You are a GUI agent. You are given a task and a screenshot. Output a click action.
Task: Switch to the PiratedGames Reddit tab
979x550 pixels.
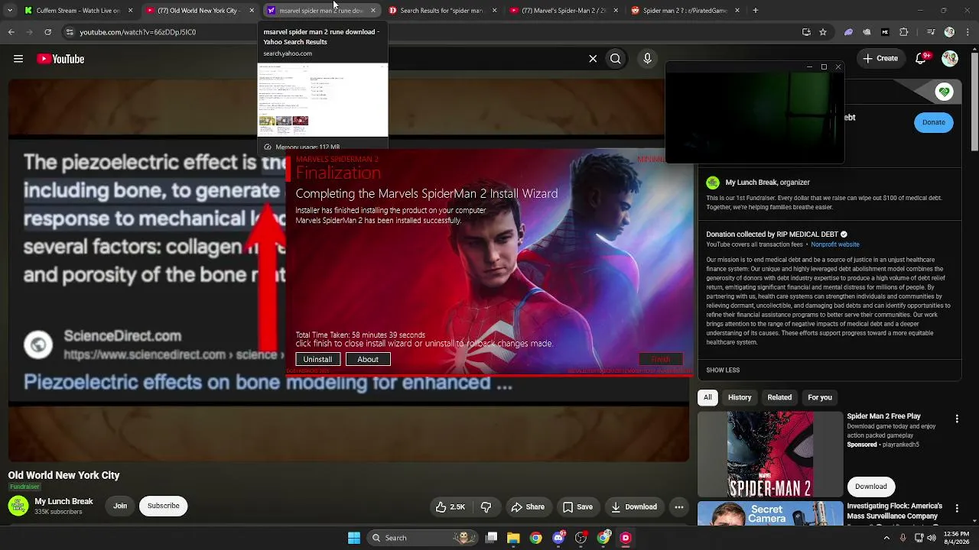[x=685, y=11]
